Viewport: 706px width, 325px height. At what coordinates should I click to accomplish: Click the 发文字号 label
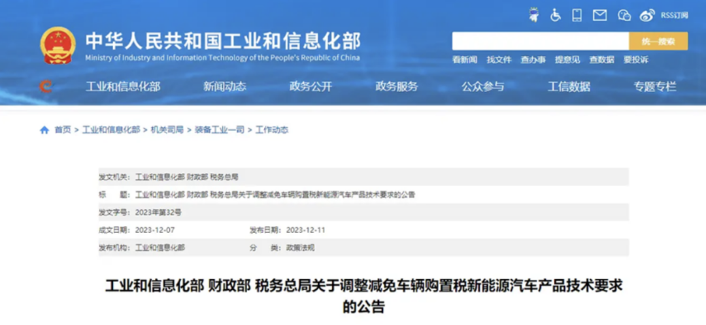coord(115,212)
